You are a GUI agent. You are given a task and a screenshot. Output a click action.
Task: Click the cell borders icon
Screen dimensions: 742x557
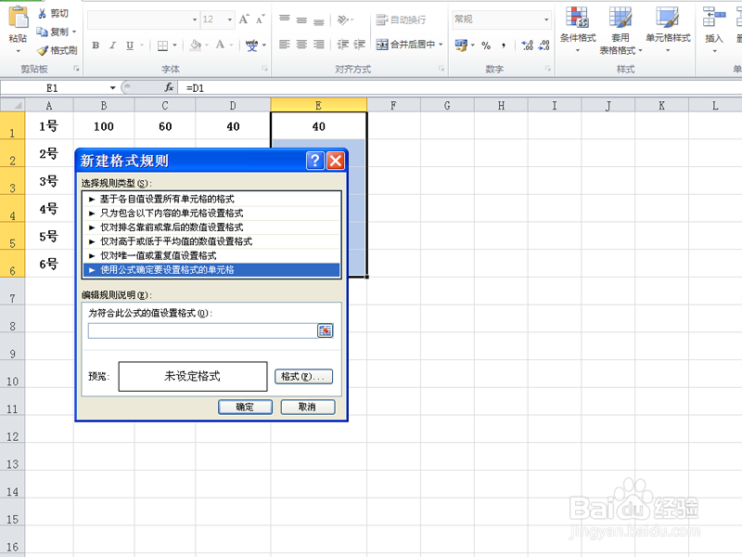coord(162,45)
